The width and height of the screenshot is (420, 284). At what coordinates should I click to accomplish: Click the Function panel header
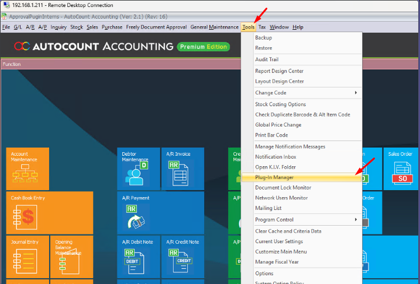(121, 64)
